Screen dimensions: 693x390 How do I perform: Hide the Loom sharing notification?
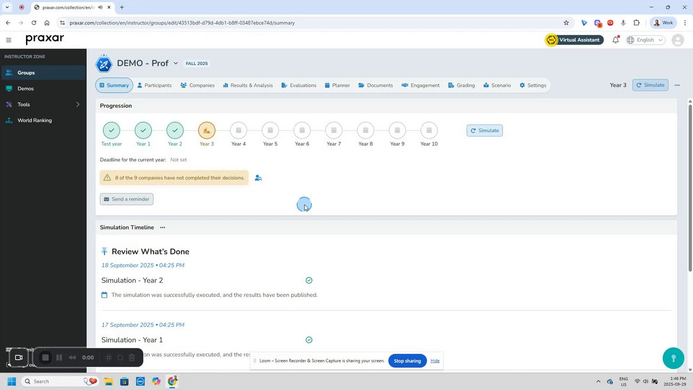point(435,361)
